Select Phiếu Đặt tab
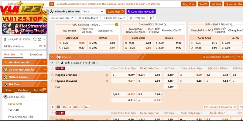 (x=13, y=54)
